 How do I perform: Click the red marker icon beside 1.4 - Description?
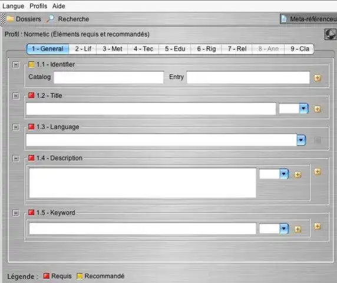[x=31, y=158]
